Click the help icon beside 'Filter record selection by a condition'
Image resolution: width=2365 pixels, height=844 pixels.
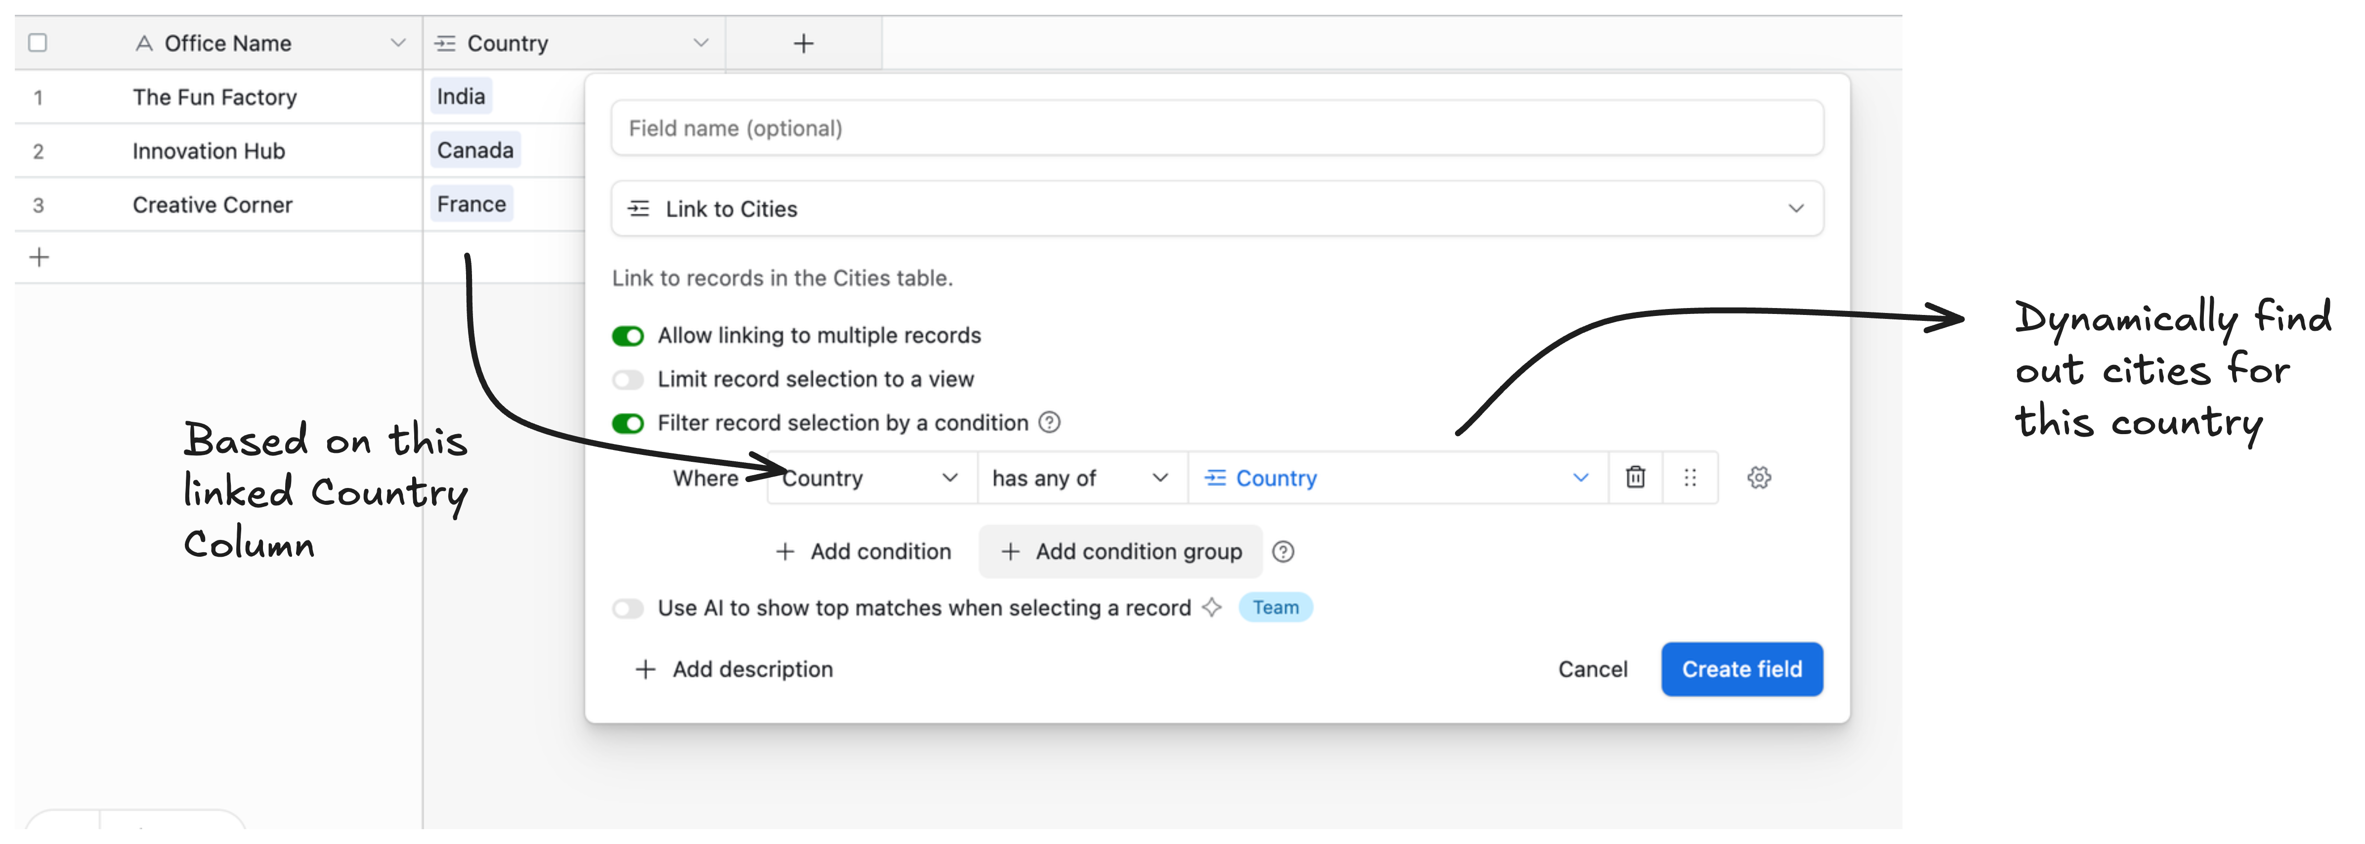[x=1048, y=422]
